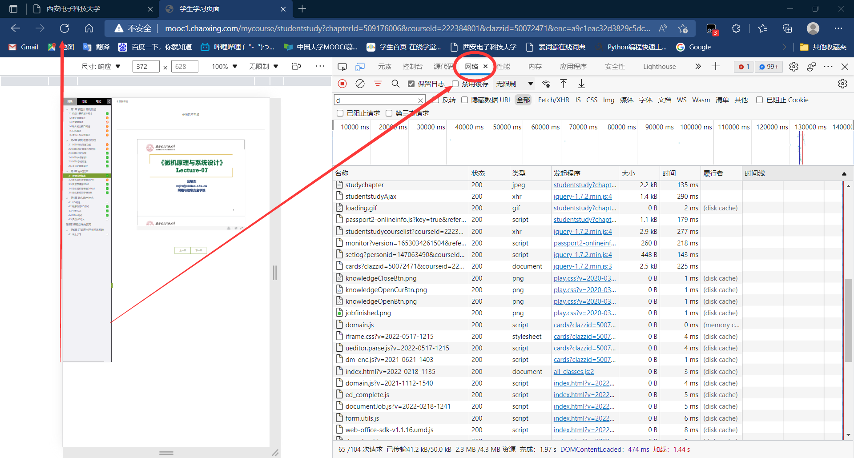Image resolution: width=854 pixels, height=458 pixels.
Task: Reload the page with refresh icon
Action: pyautogui.click(x=64, y=28)
